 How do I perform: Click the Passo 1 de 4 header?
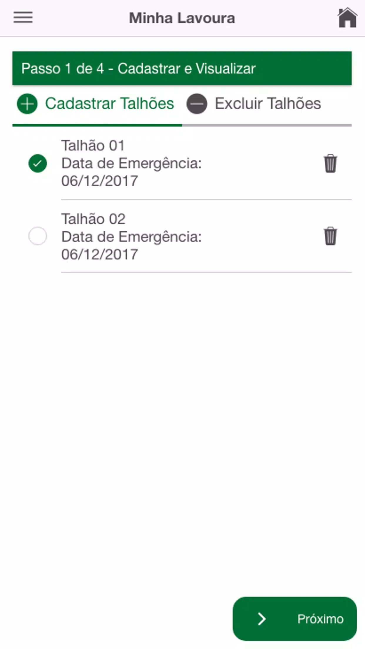(182, 68)
